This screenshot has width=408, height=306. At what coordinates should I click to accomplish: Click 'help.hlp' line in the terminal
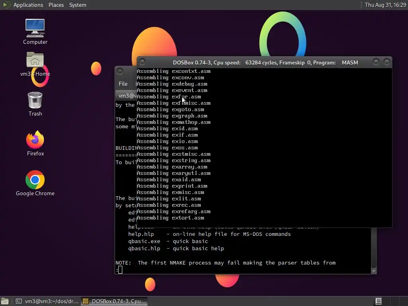pos(210,234)
